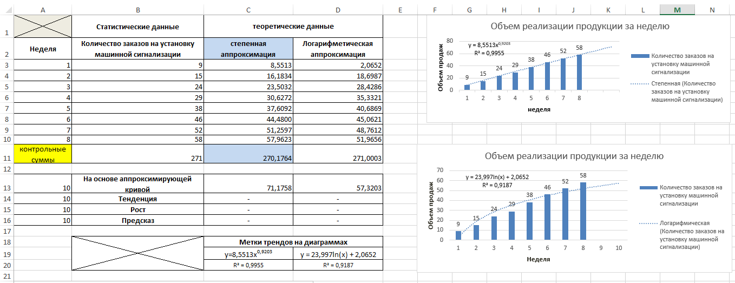
Task: Click the upper chart title
Action: [x=580, y=26]
